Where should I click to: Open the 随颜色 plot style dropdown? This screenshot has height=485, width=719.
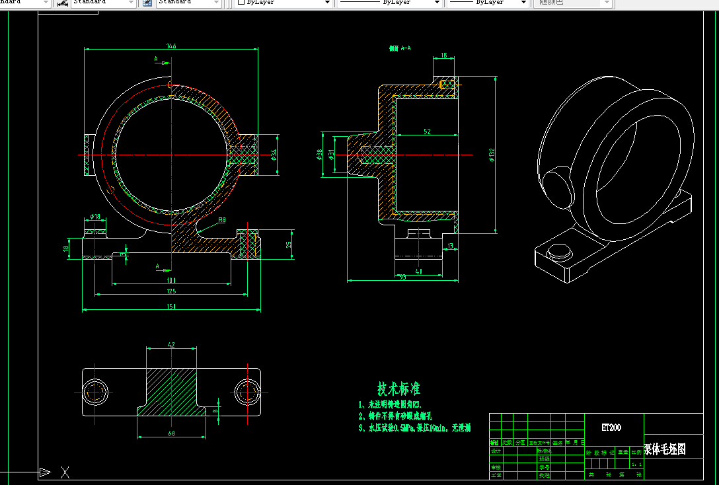pos(573,3)
